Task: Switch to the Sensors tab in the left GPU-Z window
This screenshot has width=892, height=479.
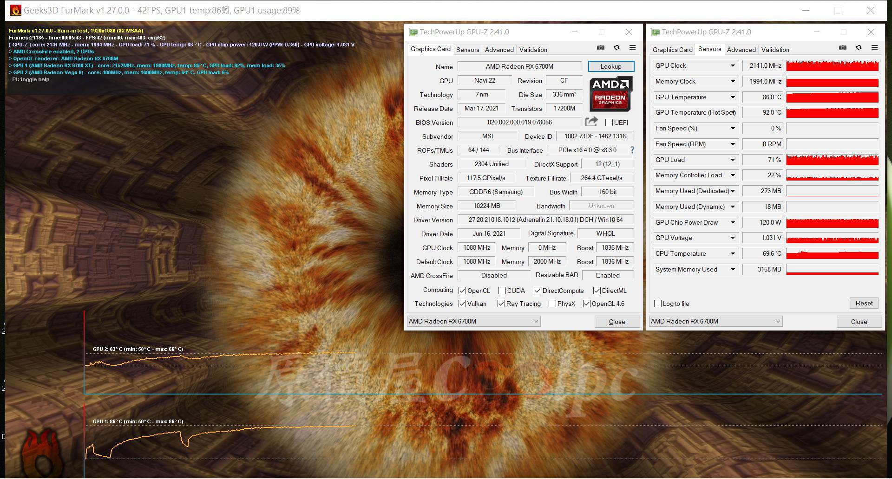Action: point(467,50)
